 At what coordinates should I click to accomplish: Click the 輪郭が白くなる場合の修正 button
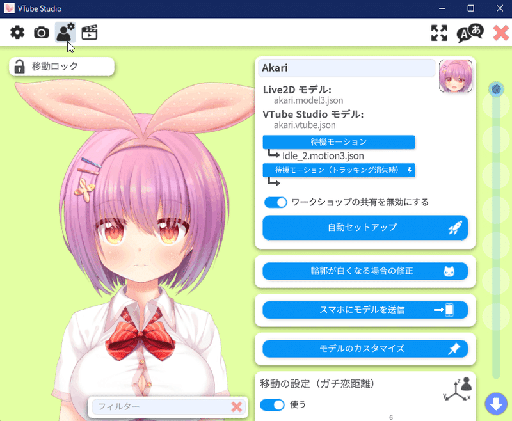(x=365, y=271)
